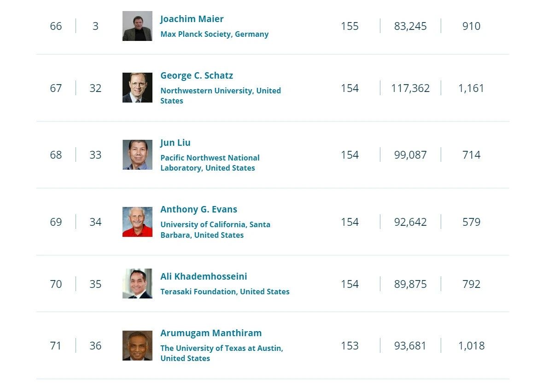The height and width of the screenshot is (384, 548).
Task: Open Arumugam Manthiram's profile link
Action: (211, 333)
